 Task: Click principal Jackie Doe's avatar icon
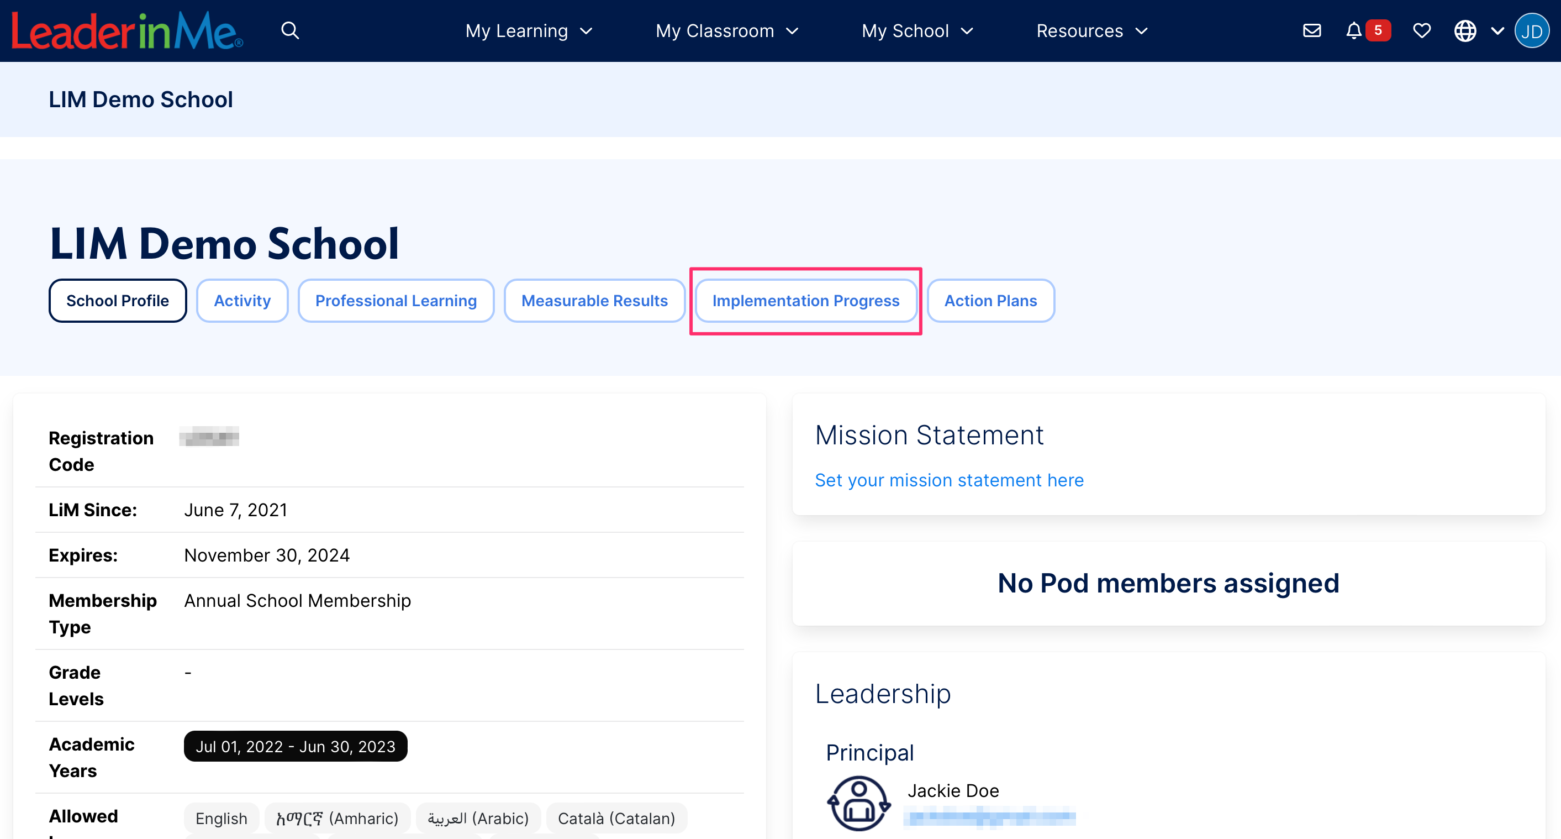point(859,804)
